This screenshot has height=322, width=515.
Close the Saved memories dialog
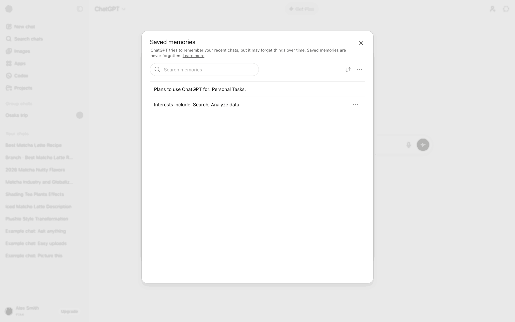(361, 43)
